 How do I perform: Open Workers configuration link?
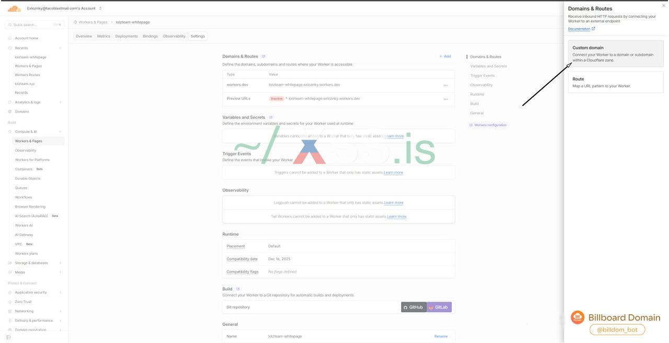pos(488,125)
